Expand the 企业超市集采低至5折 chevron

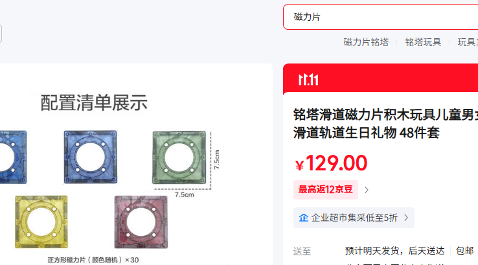coord(406,218)
